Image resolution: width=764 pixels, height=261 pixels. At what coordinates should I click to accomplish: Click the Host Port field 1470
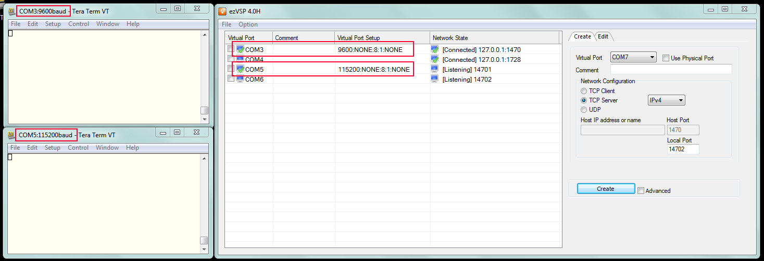[x=683, y=130]
